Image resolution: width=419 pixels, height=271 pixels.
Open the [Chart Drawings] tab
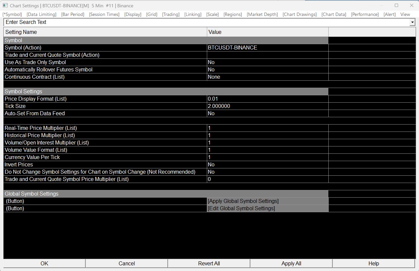[x=299, y=14]
